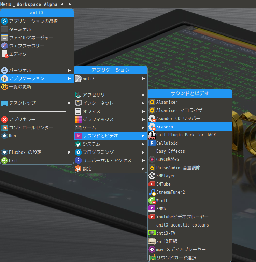The image size is (256, 262).
Task: Click the GUVC webcam icon
Action: 152,159
